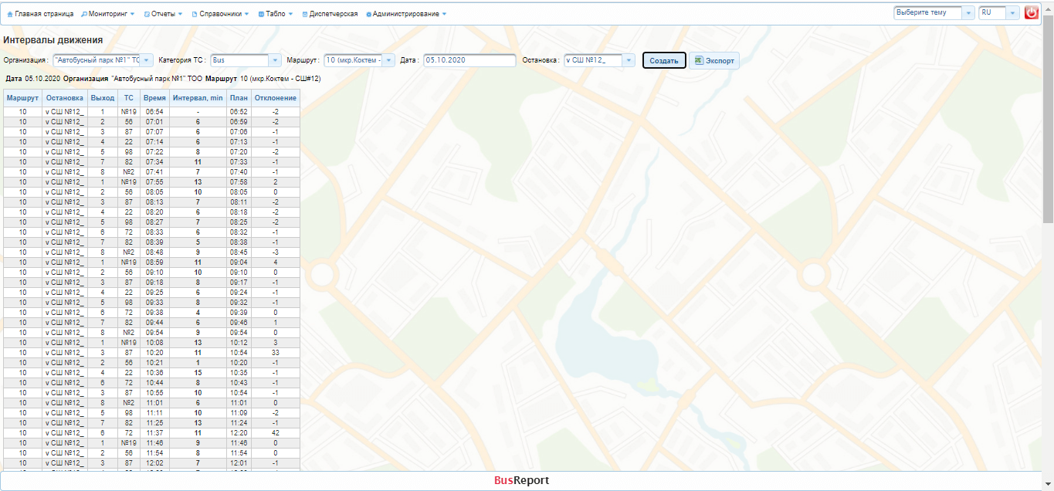Click the Маршрут column header
Image resolution: width=1054 pixels, height=491 pixels.
(x=22, y=98)
